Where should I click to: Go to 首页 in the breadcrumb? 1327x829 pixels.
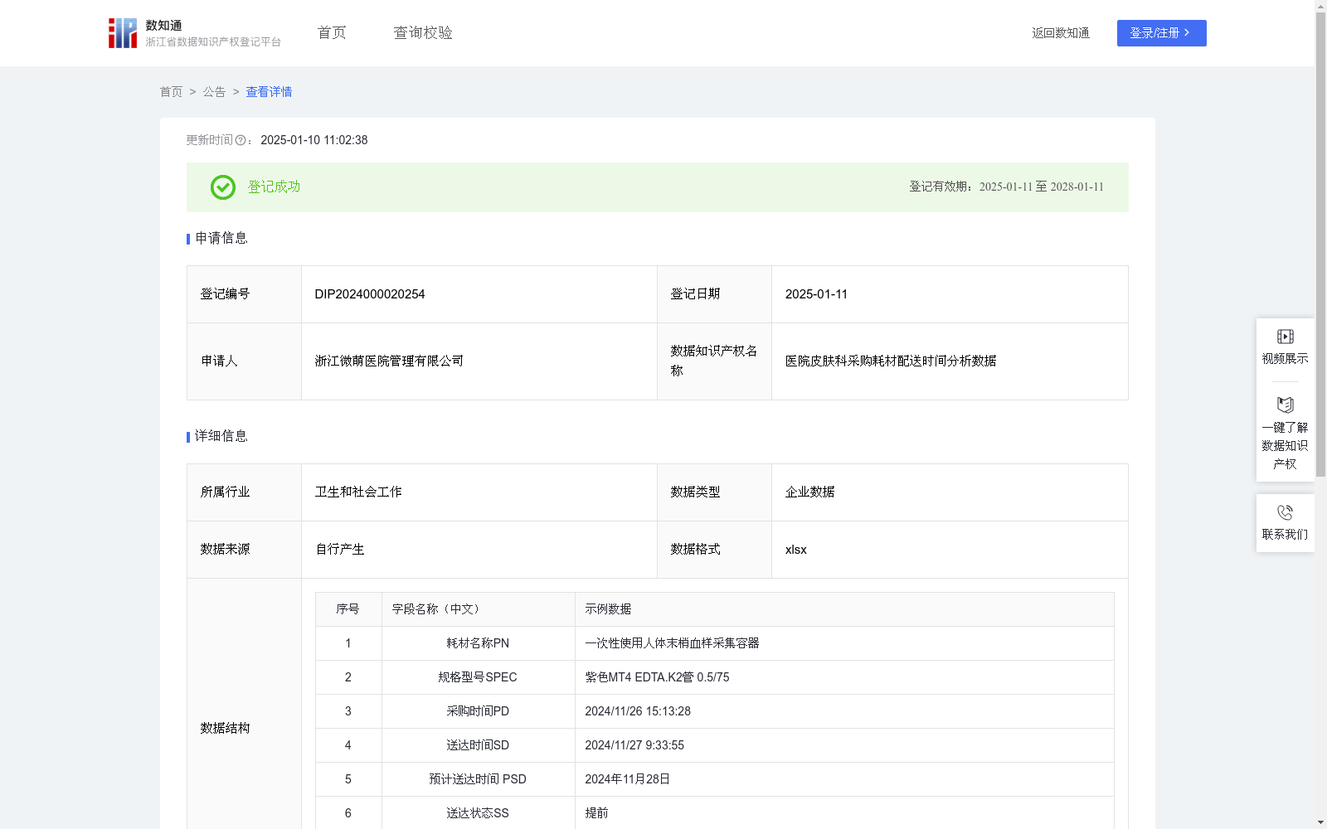pyautogui.click(x=171, y=92)
